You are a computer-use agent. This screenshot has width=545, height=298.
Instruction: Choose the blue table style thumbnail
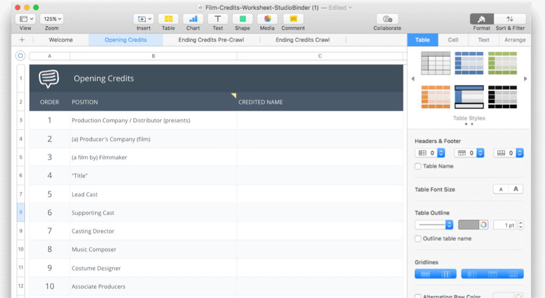[469, 63]
